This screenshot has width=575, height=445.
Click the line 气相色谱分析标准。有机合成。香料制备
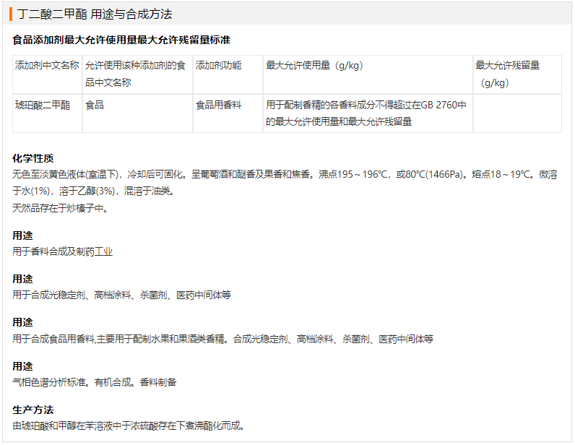point(94,382)
